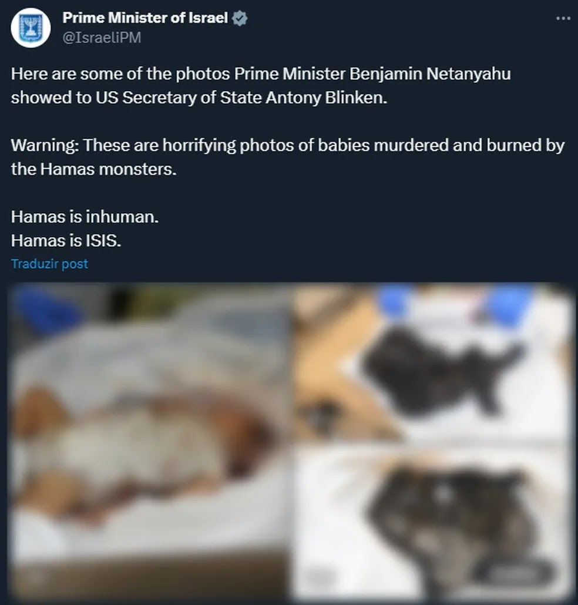
Task: Click the name 'Benjamin Netanyahu' in the post
Action: click(430, 73)
